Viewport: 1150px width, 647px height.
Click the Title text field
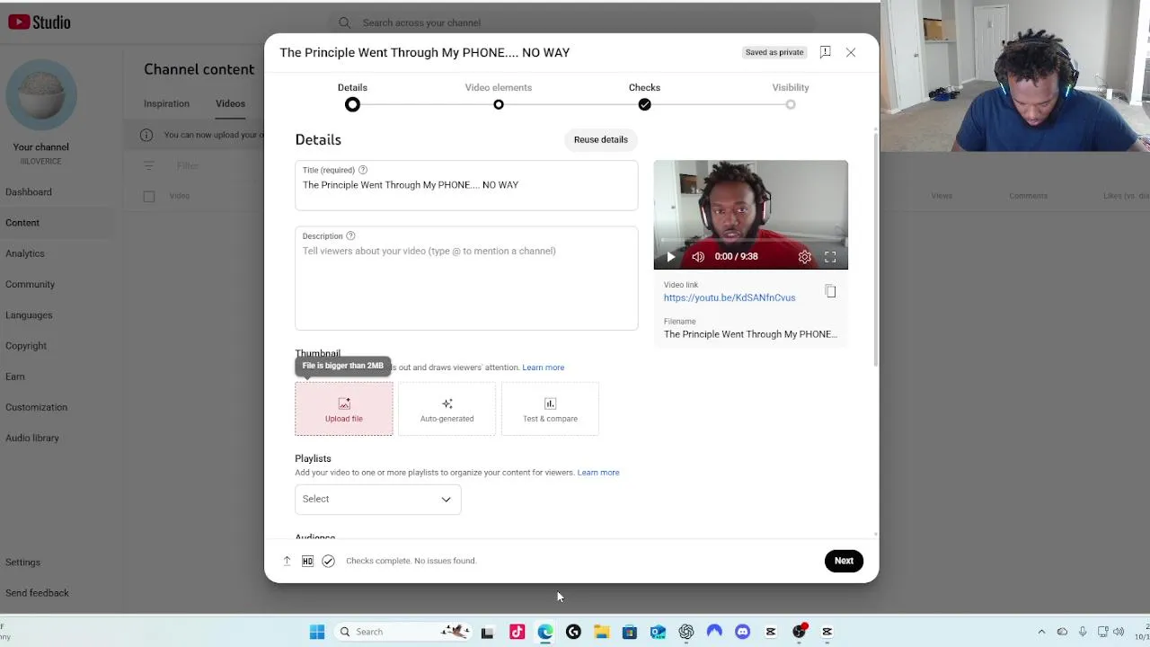[x=466, y=185]
